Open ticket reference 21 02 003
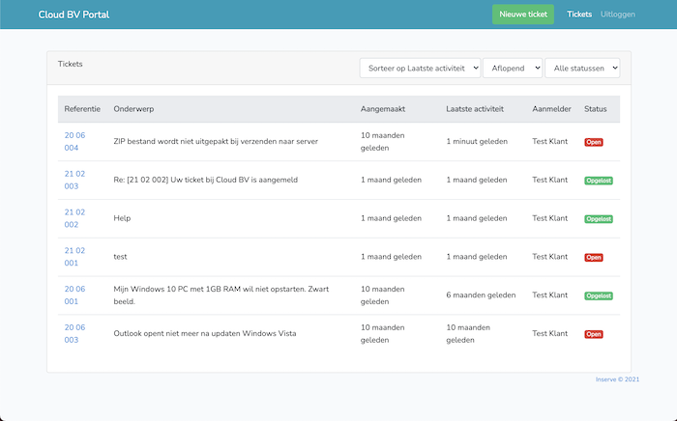The image size is (677, 421). (x=74, y=180)
